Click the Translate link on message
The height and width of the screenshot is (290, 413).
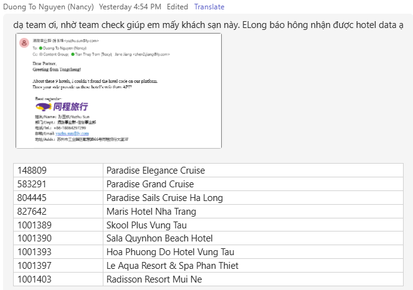point(209,7)
